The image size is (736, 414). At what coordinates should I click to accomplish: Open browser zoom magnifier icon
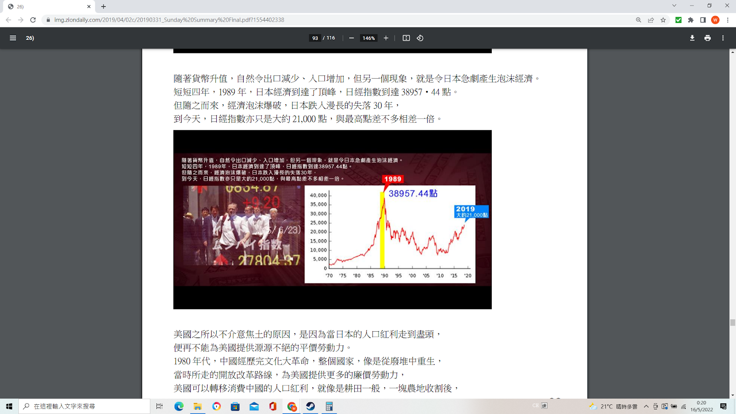(638, 20)
